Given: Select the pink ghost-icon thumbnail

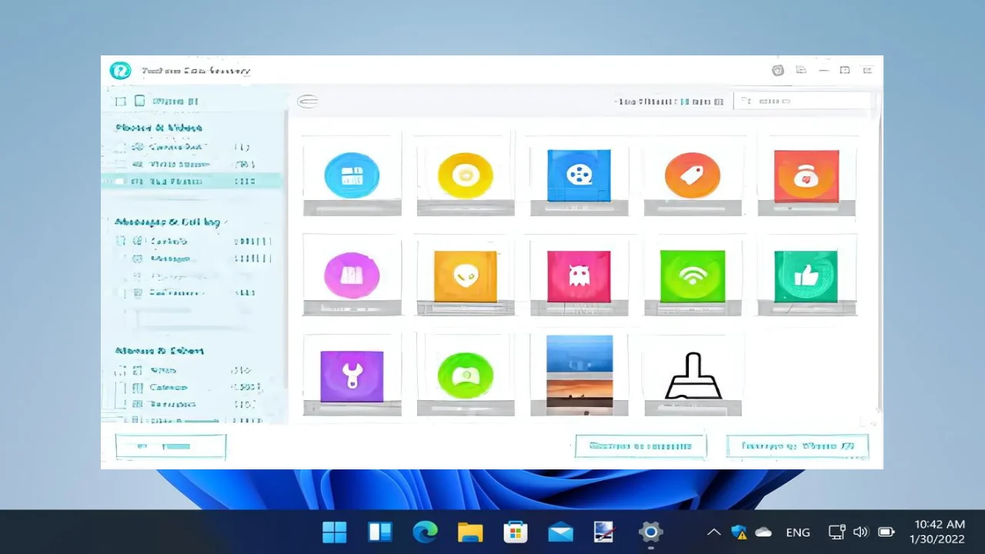Looking at the screenshot, I should click(579, 275).
